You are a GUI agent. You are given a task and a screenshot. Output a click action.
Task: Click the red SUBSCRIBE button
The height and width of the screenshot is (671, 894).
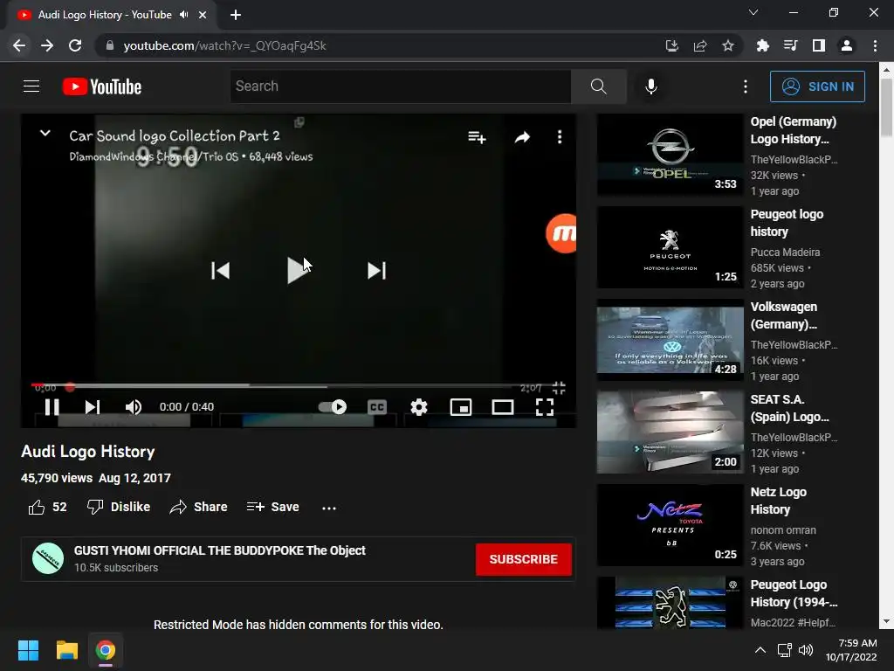click(524, 559)
